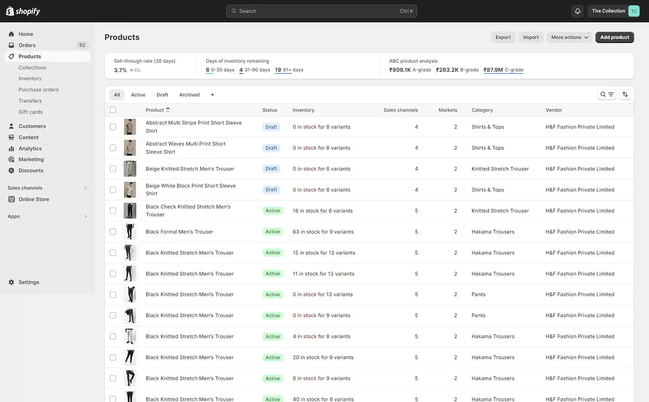Screen dimensions: 649x402
Task: Select the Abstract Multi Stripe Print Shirt checkbox
Action: pyautogui.click(x=113, y=127)
